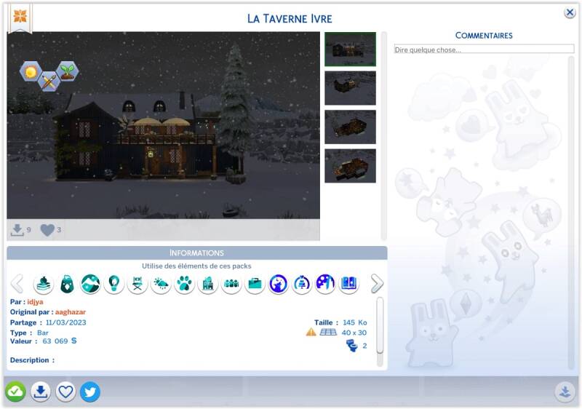The height and width of the screenshot is (409, 582).
Task: Click the Cottage Living chicken pack icon
Action: click(x=67, y=284)
